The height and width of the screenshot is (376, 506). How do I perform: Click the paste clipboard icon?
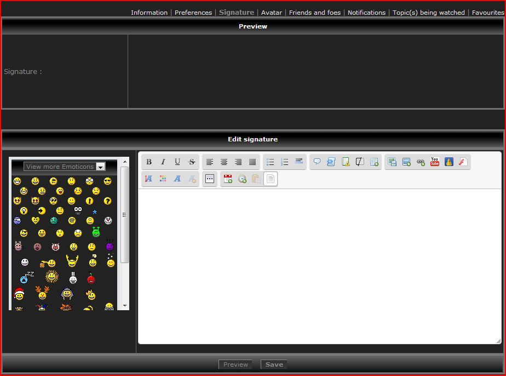point(256,179)
